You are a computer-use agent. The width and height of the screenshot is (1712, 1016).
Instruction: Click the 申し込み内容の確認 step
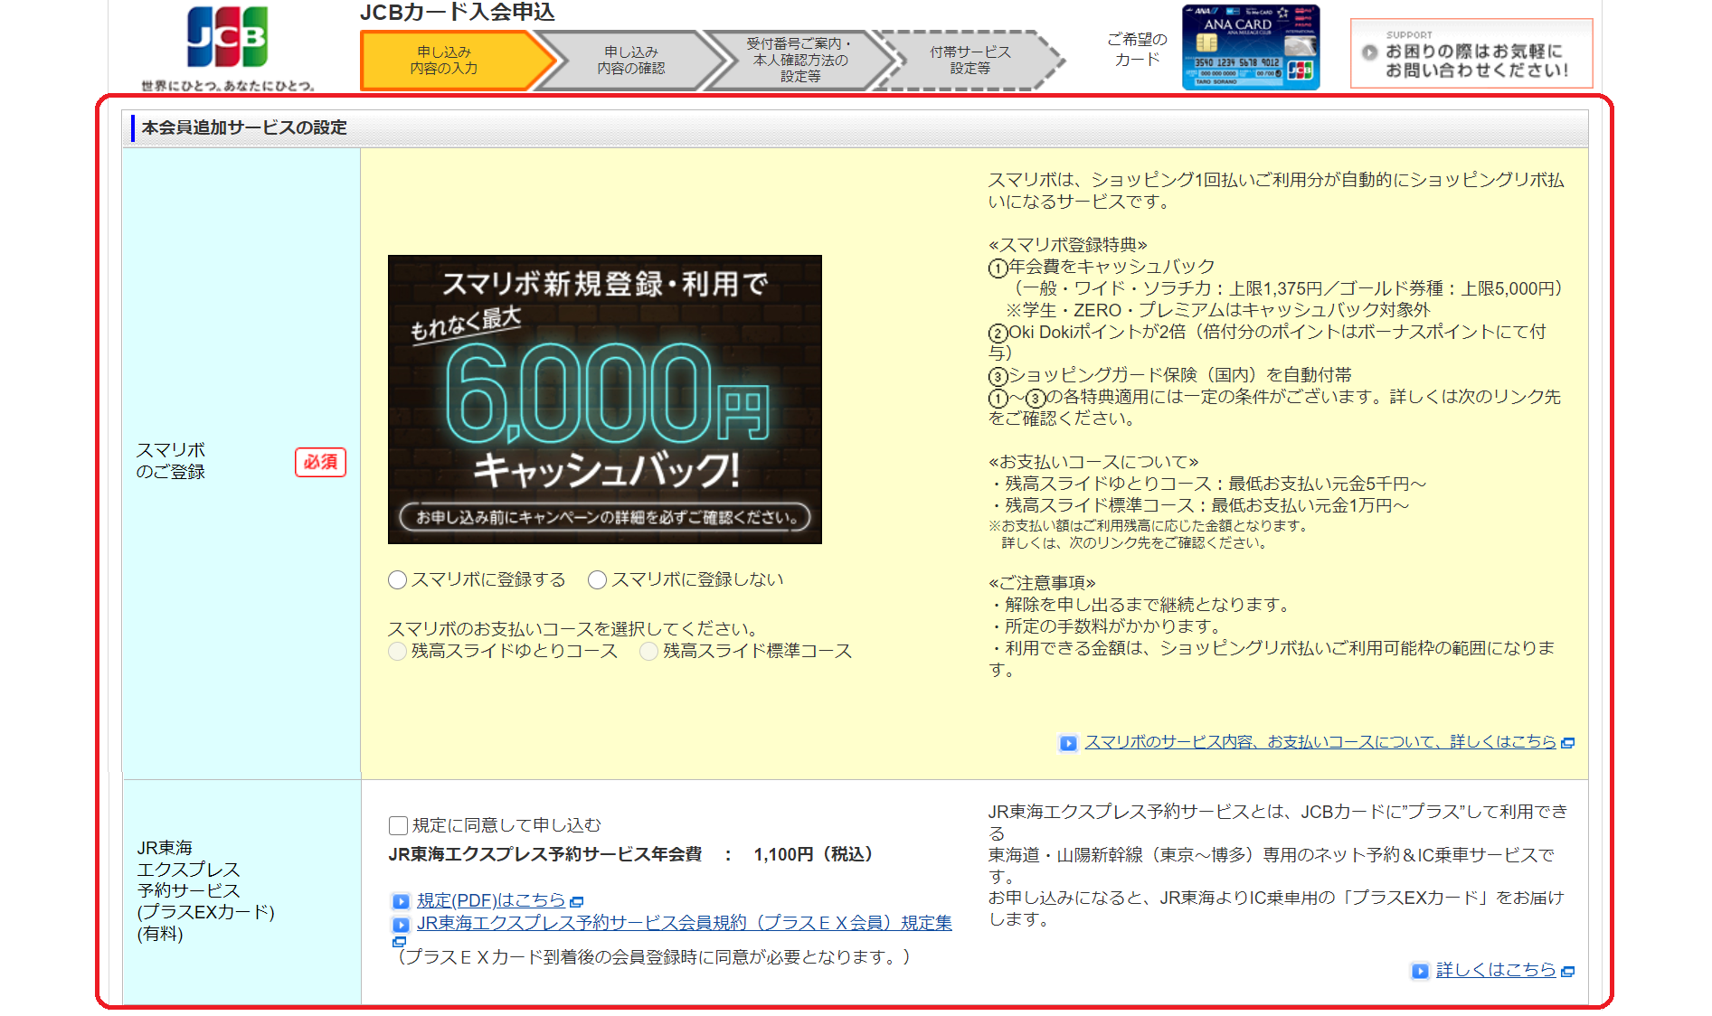[630, 61]
